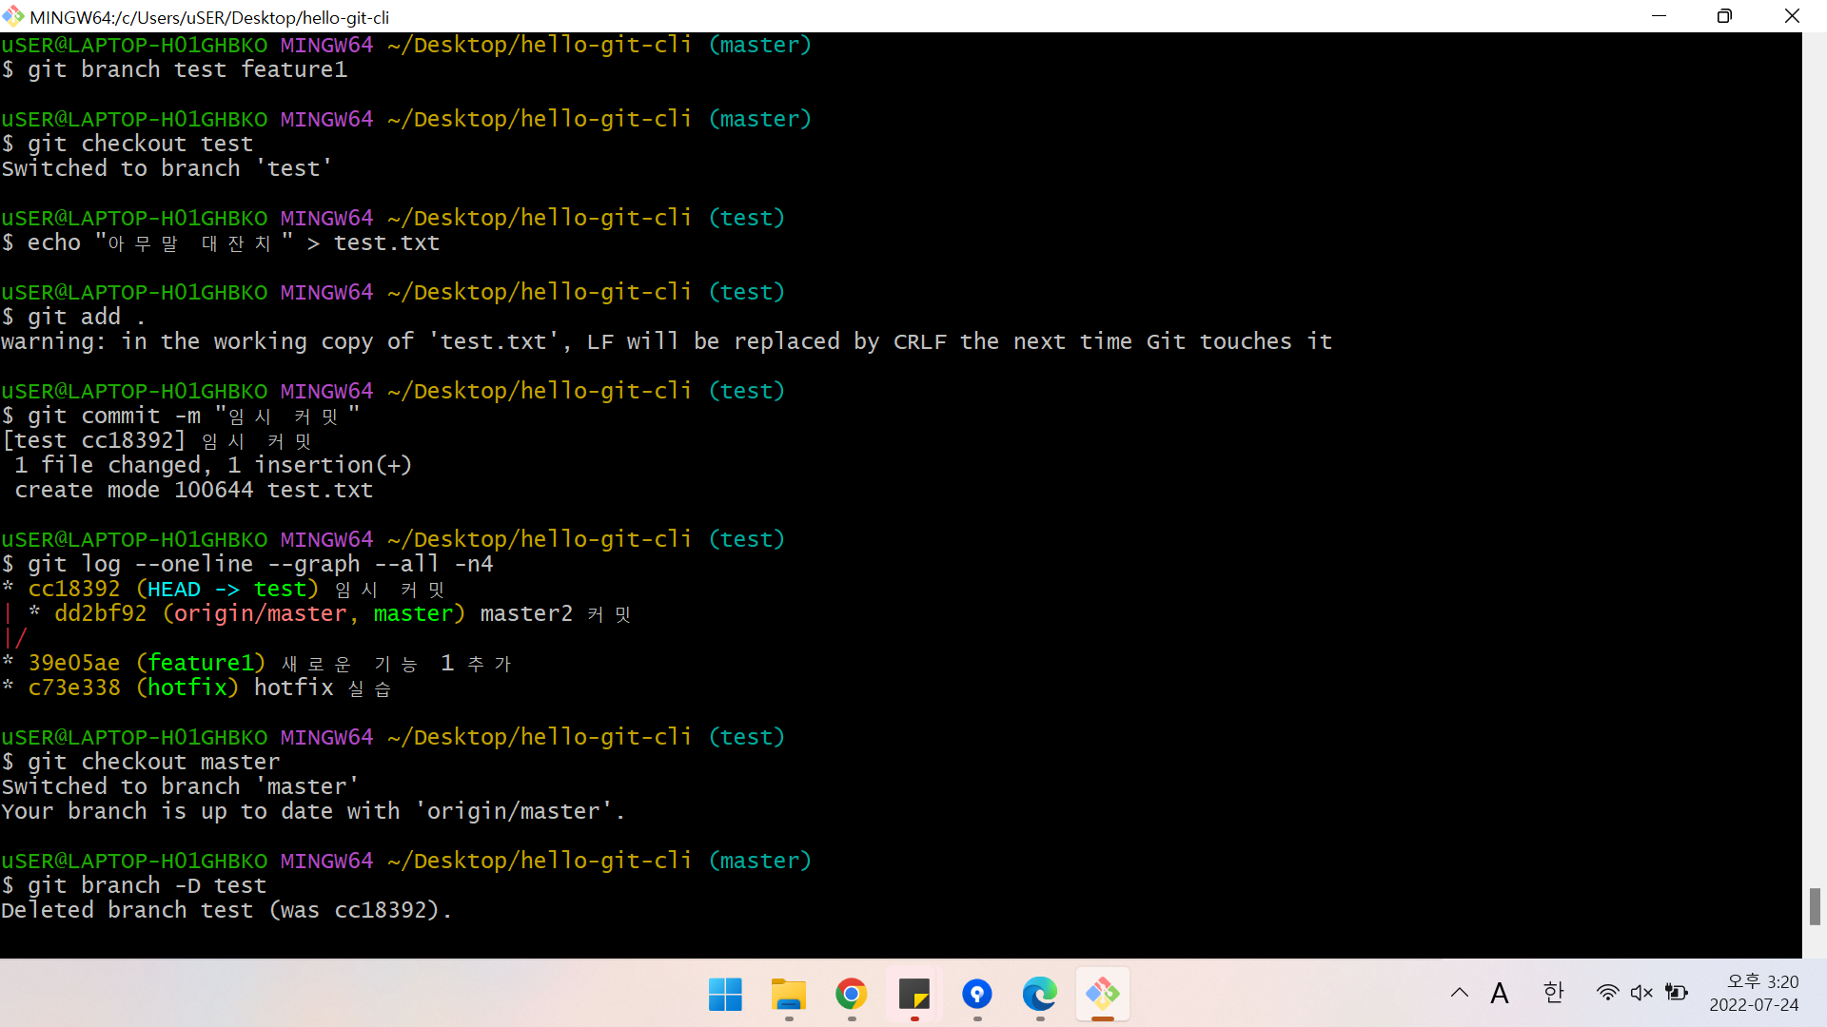Open Wi-Fi network settings tray icon

coord(1607,994)
